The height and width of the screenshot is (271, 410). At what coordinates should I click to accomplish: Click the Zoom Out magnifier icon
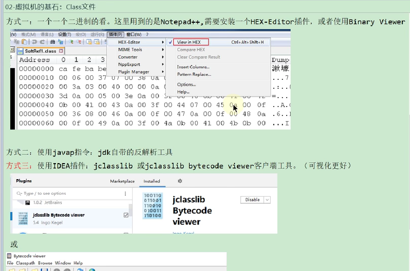[79, 42]
